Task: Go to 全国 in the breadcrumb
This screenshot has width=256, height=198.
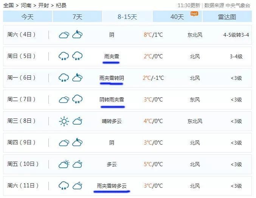Action: coord(8,5)
